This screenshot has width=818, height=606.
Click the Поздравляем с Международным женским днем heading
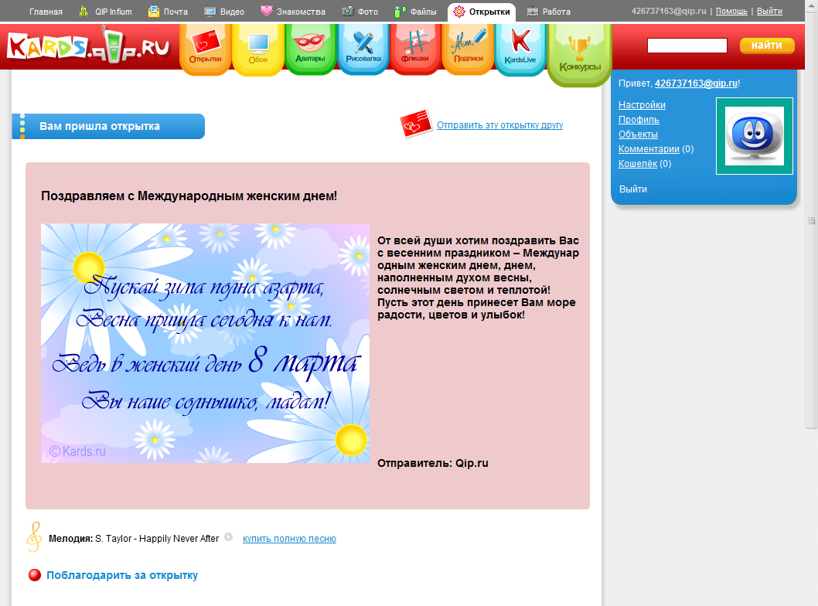(189, 196)
